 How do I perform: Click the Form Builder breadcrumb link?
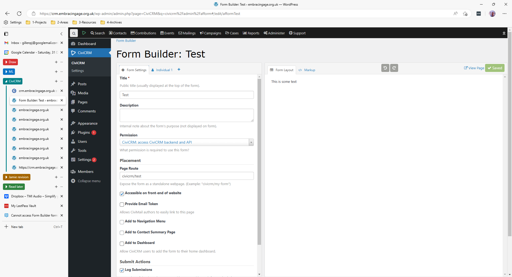tap(126, 40)
